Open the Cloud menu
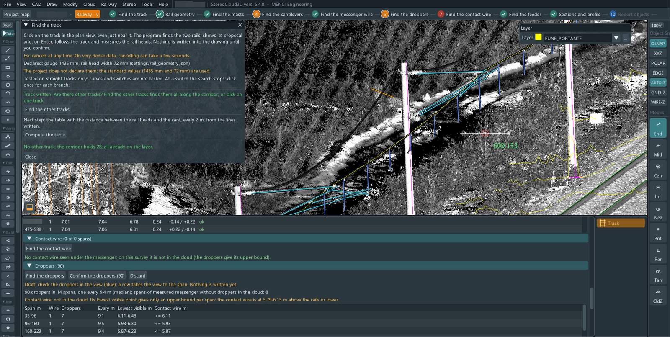This screenshot has height=337, width=670. [x=89, y=4]
